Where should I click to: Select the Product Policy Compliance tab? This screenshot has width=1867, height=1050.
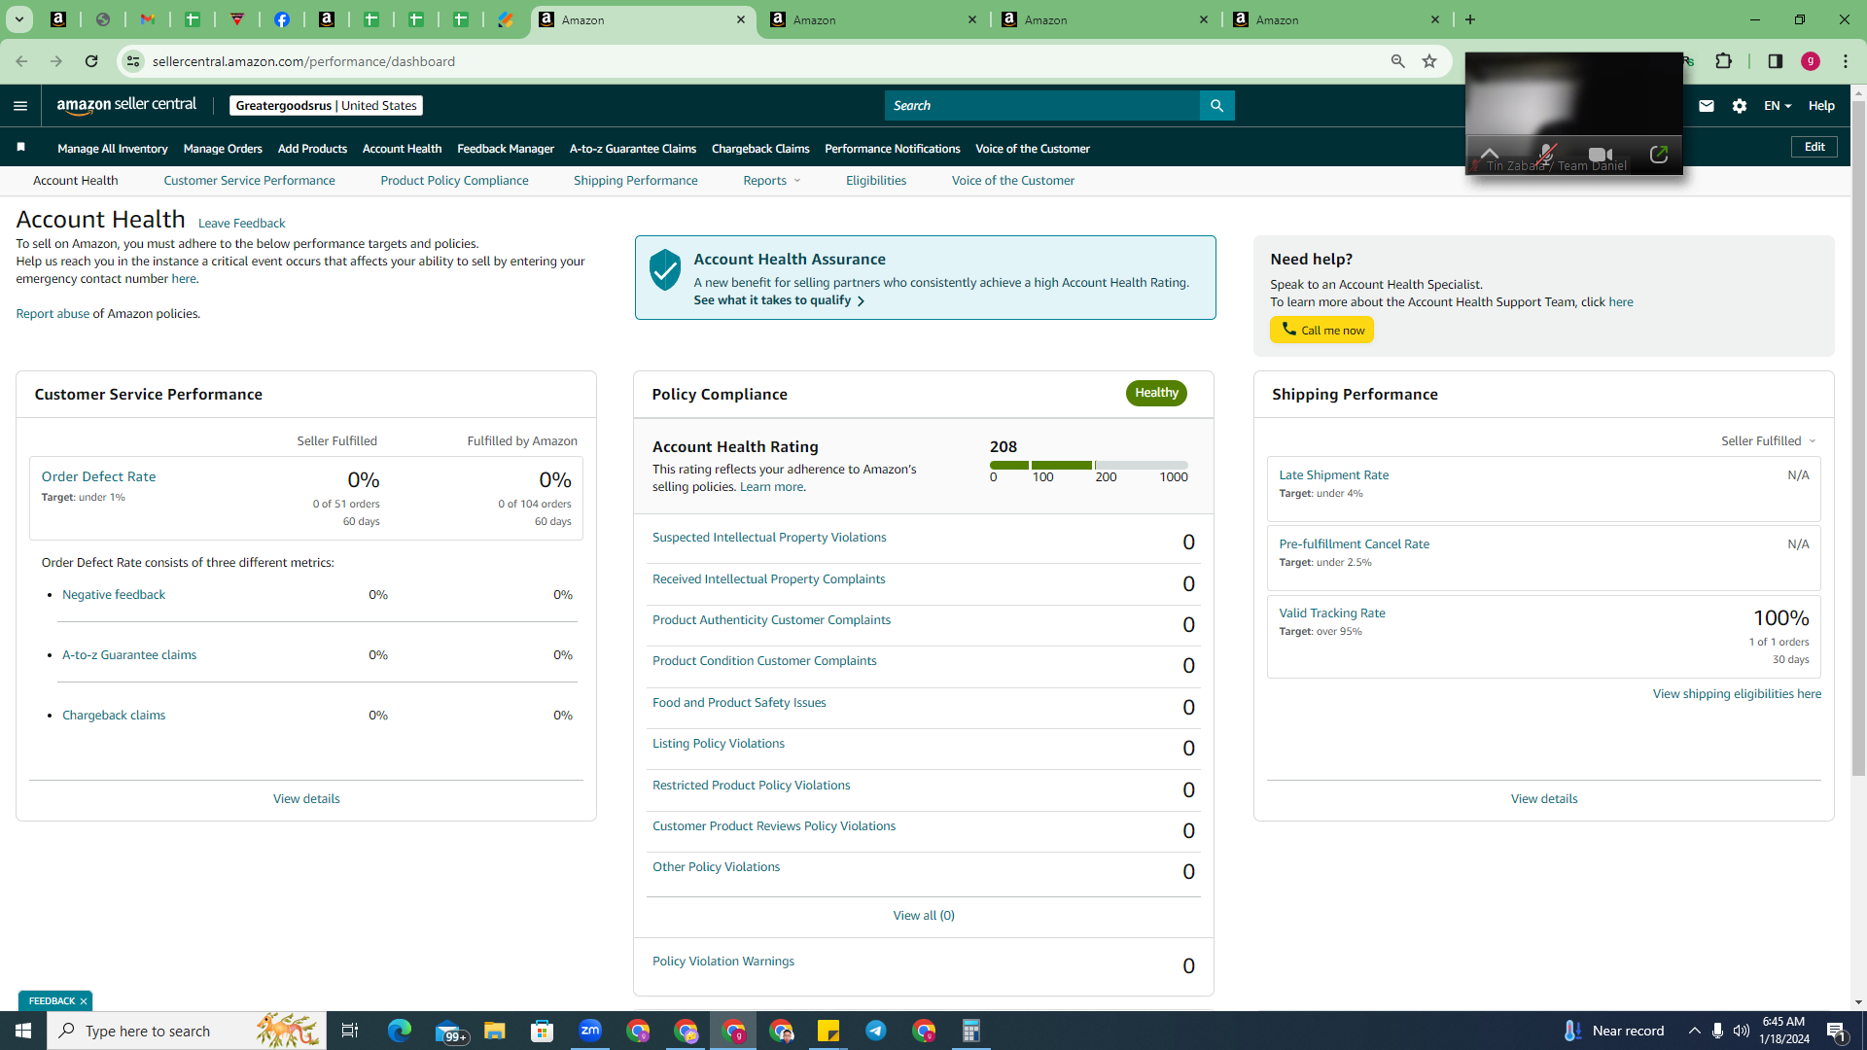pos(454,181)
